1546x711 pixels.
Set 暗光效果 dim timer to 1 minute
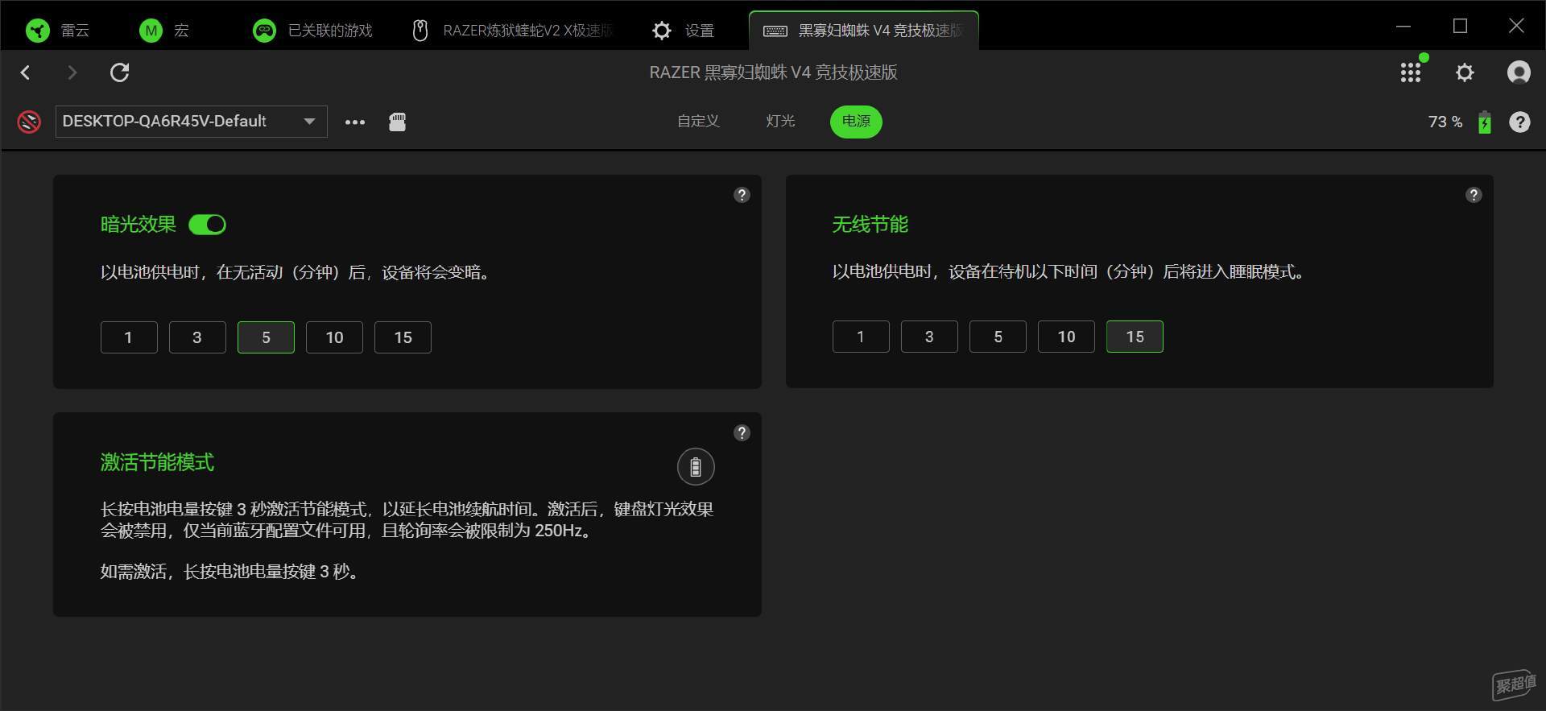coord(129,337)
